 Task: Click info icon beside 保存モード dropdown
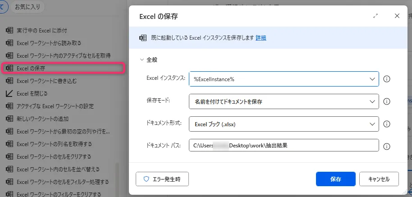tap(386, 101)
